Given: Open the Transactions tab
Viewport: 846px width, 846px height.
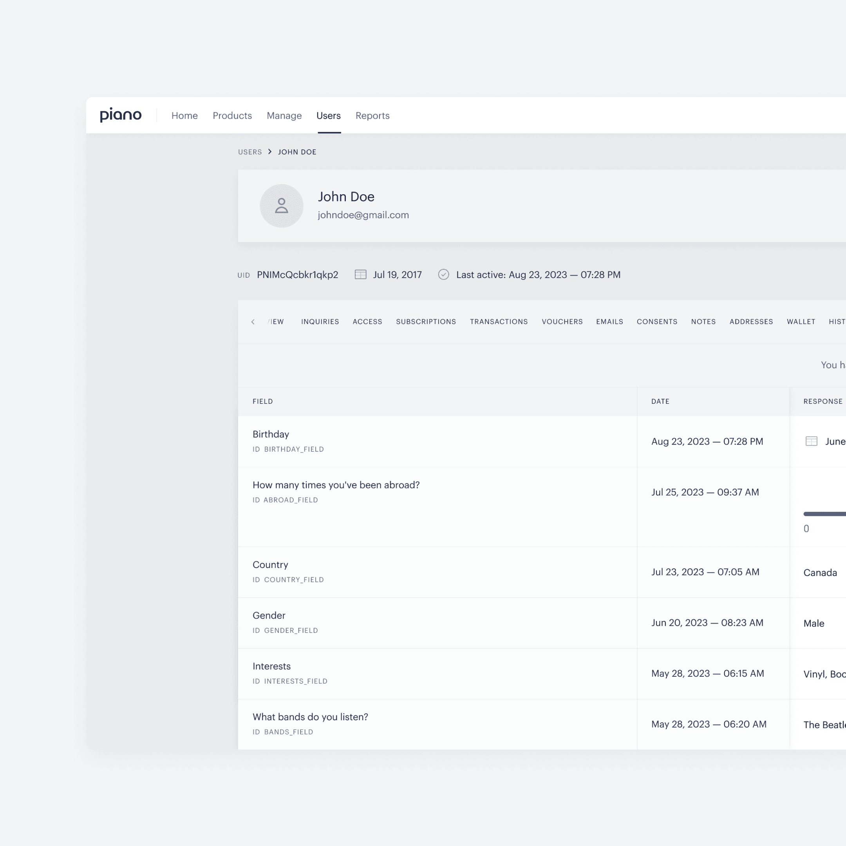Looking at the screenshot, I should click(x=499, y=322).
